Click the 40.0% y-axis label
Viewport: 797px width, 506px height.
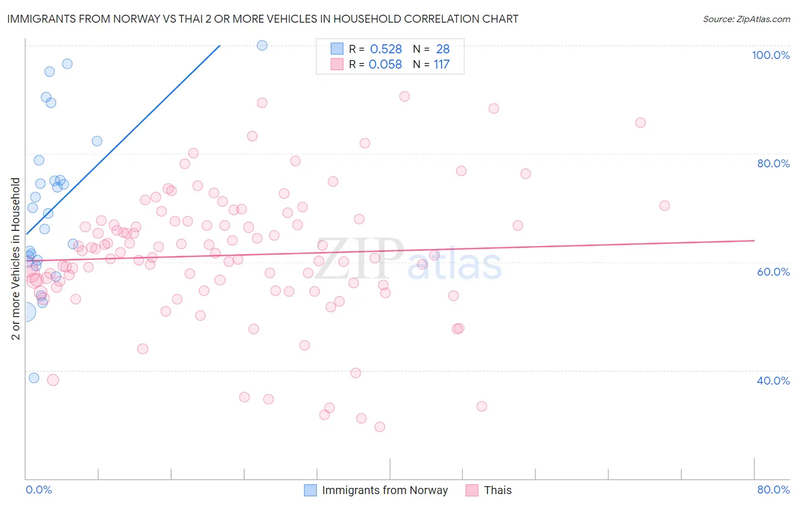pos(773,381)
